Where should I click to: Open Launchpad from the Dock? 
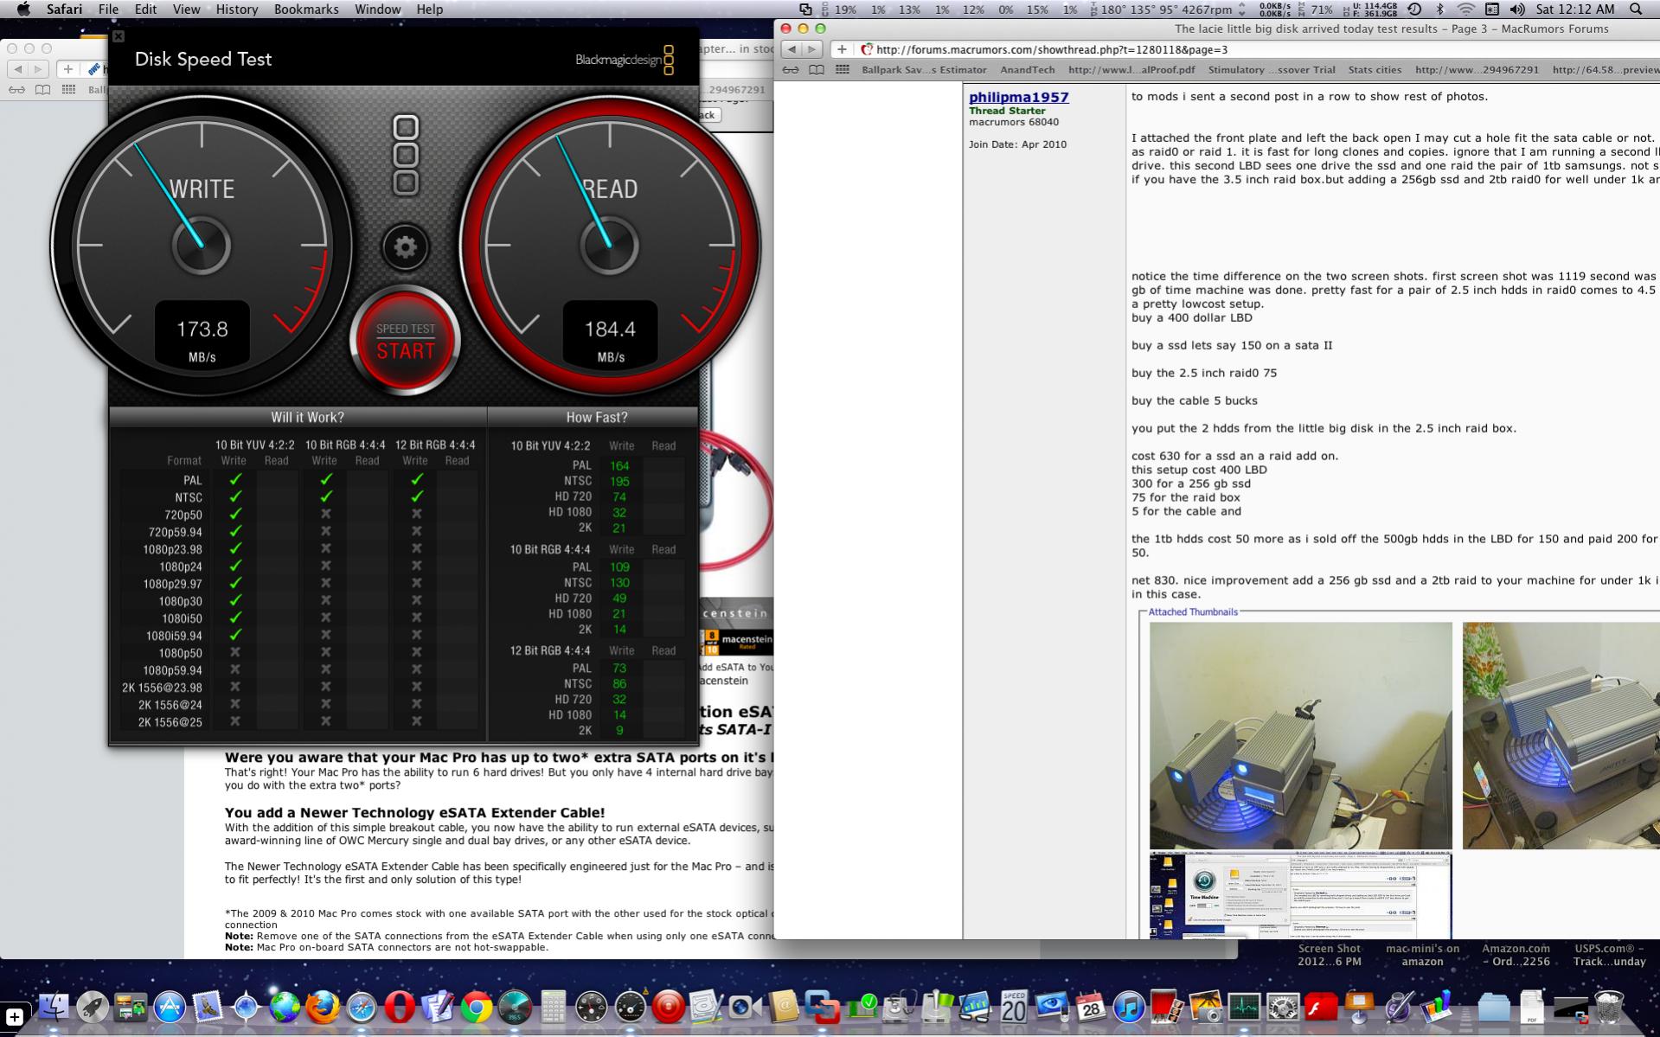(x=92, y=1007)
